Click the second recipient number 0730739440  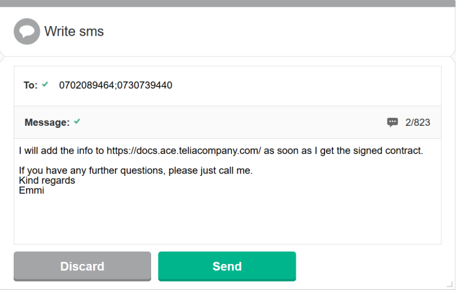(145, 85)
